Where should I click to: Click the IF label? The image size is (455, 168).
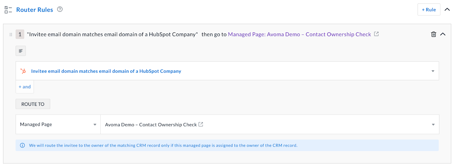(21, 51)
